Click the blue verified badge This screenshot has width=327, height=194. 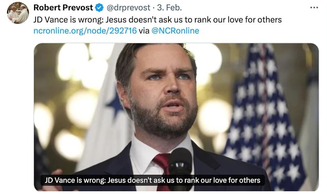point(99,8)
